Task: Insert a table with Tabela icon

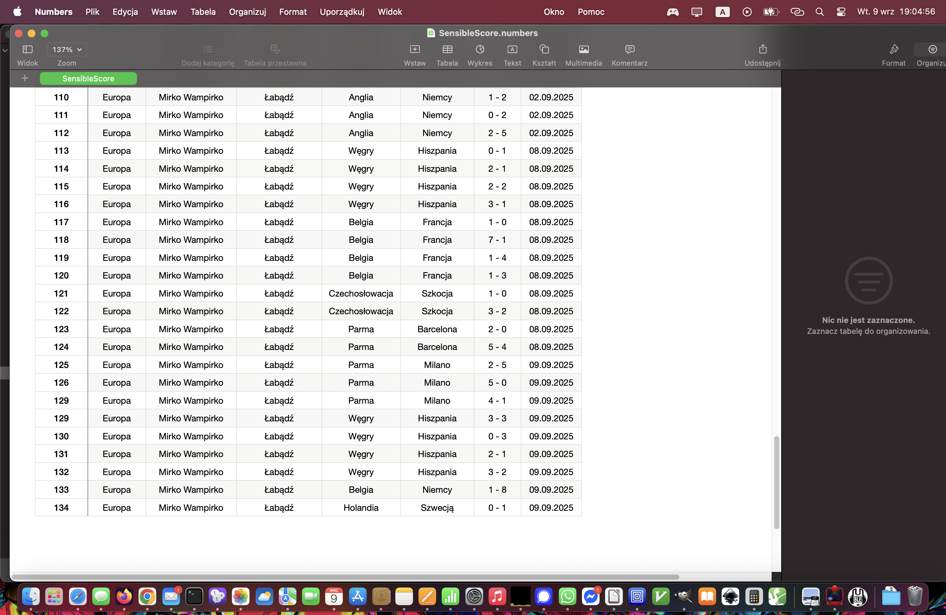Action: pyautogui.click(x=447, y=49)
